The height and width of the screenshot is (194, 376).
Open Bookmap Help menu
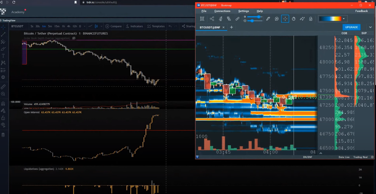tap(260, 11)
